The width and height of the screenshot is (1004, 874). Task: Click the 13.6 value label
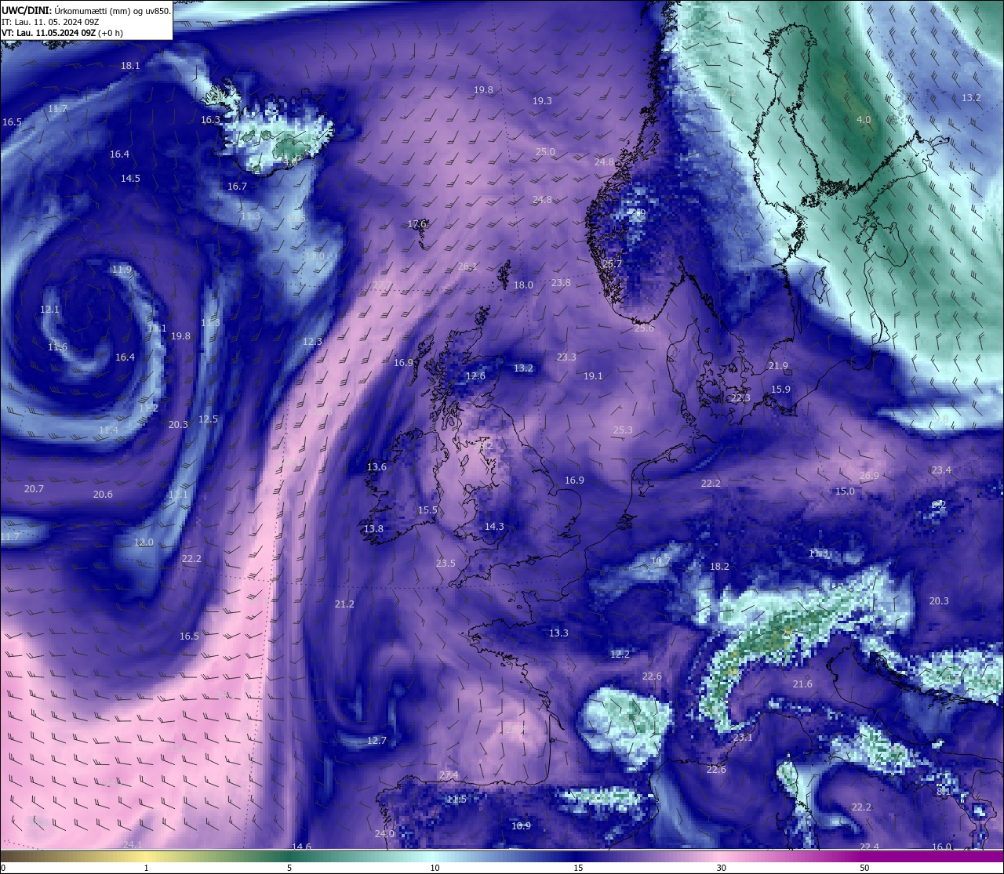pyautogui.click(x=376, y=467)
